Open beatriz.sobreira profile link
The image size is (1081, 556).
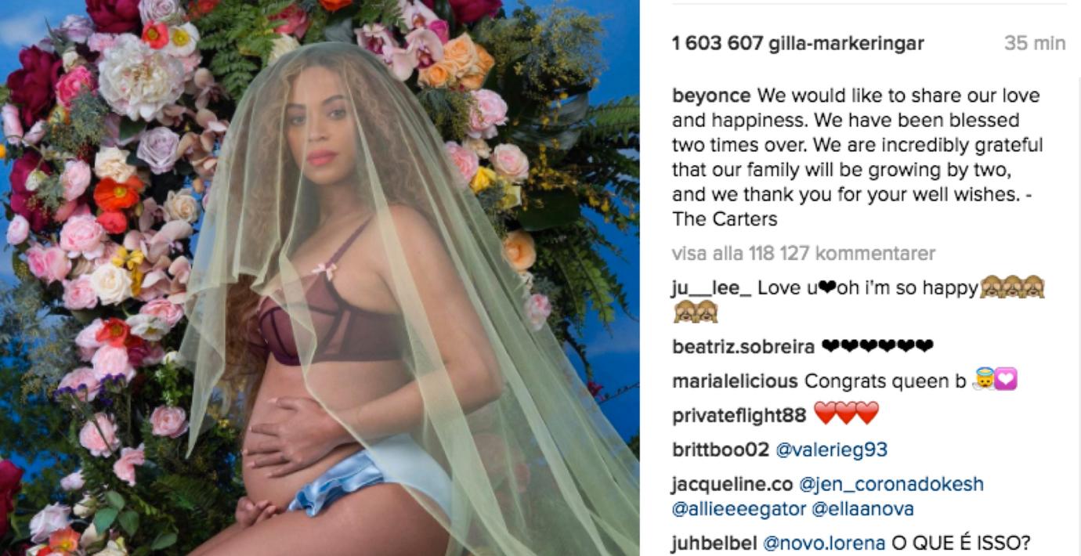pyautogui.click(x=743, y=346)
